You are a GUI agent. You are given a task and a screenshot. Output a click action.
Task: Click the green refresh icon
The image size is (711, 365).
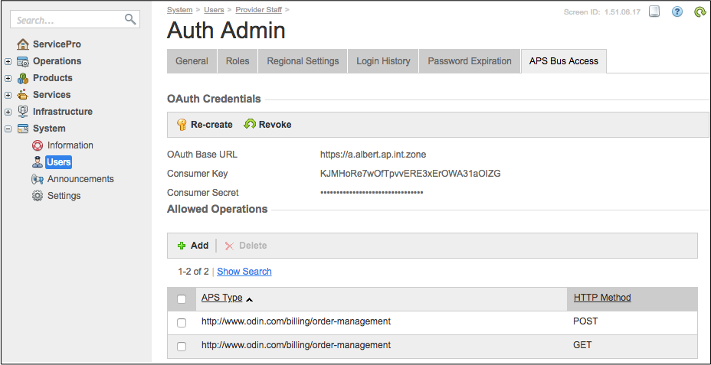699,11
